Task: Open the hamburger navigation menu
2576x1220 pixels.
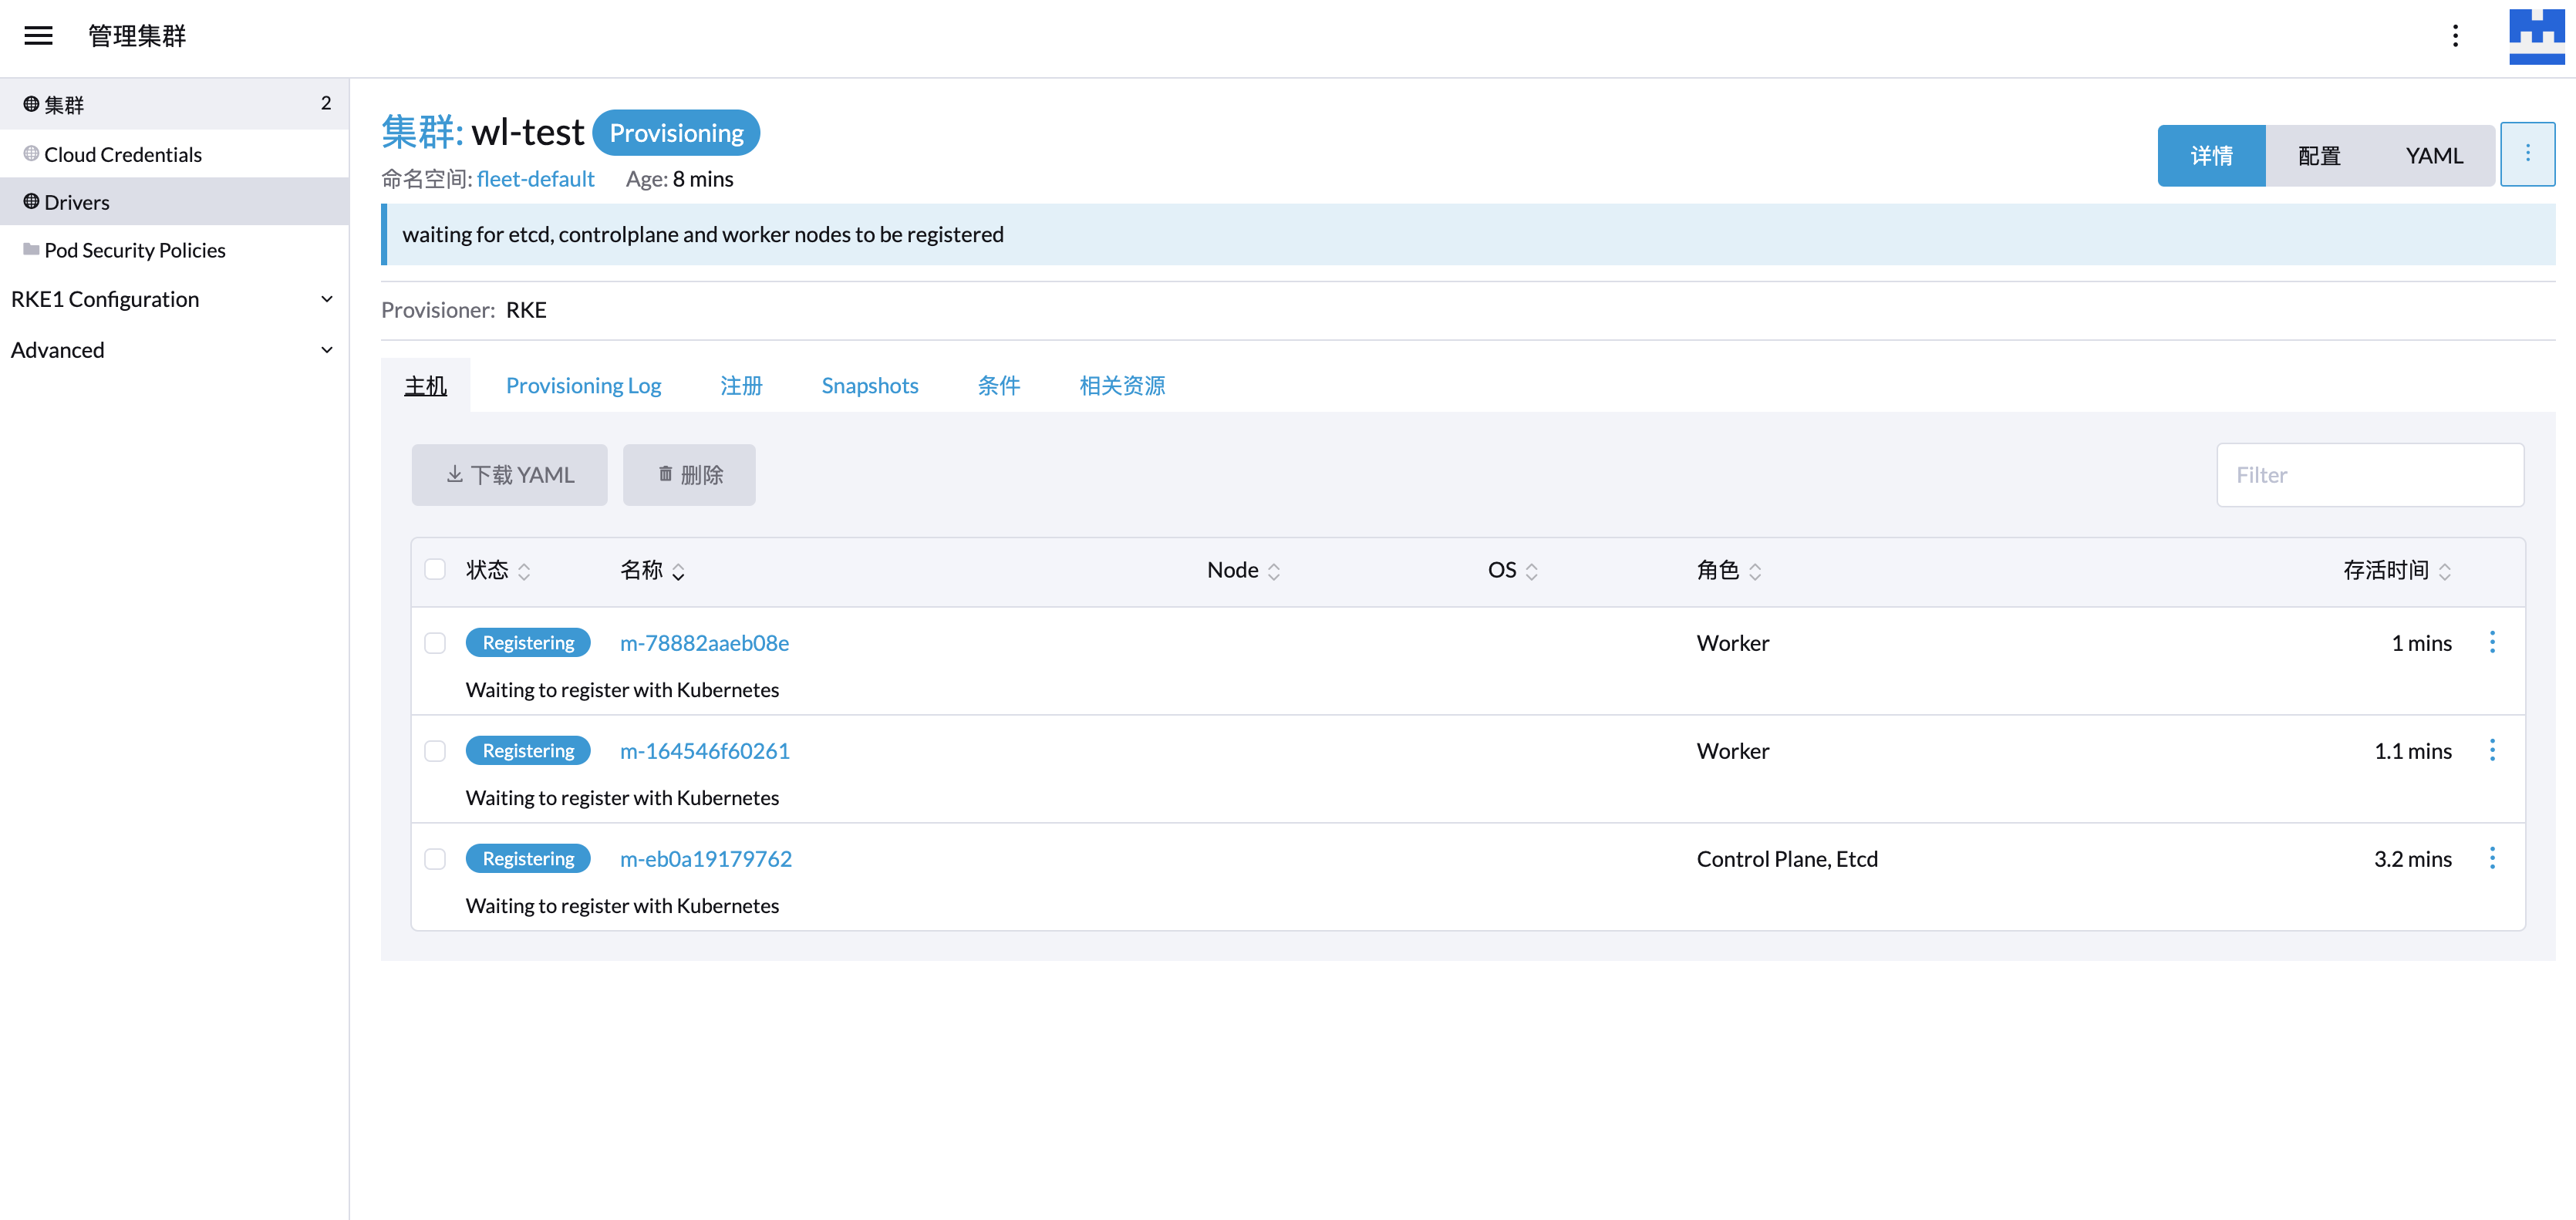Action: pos(38,36)
